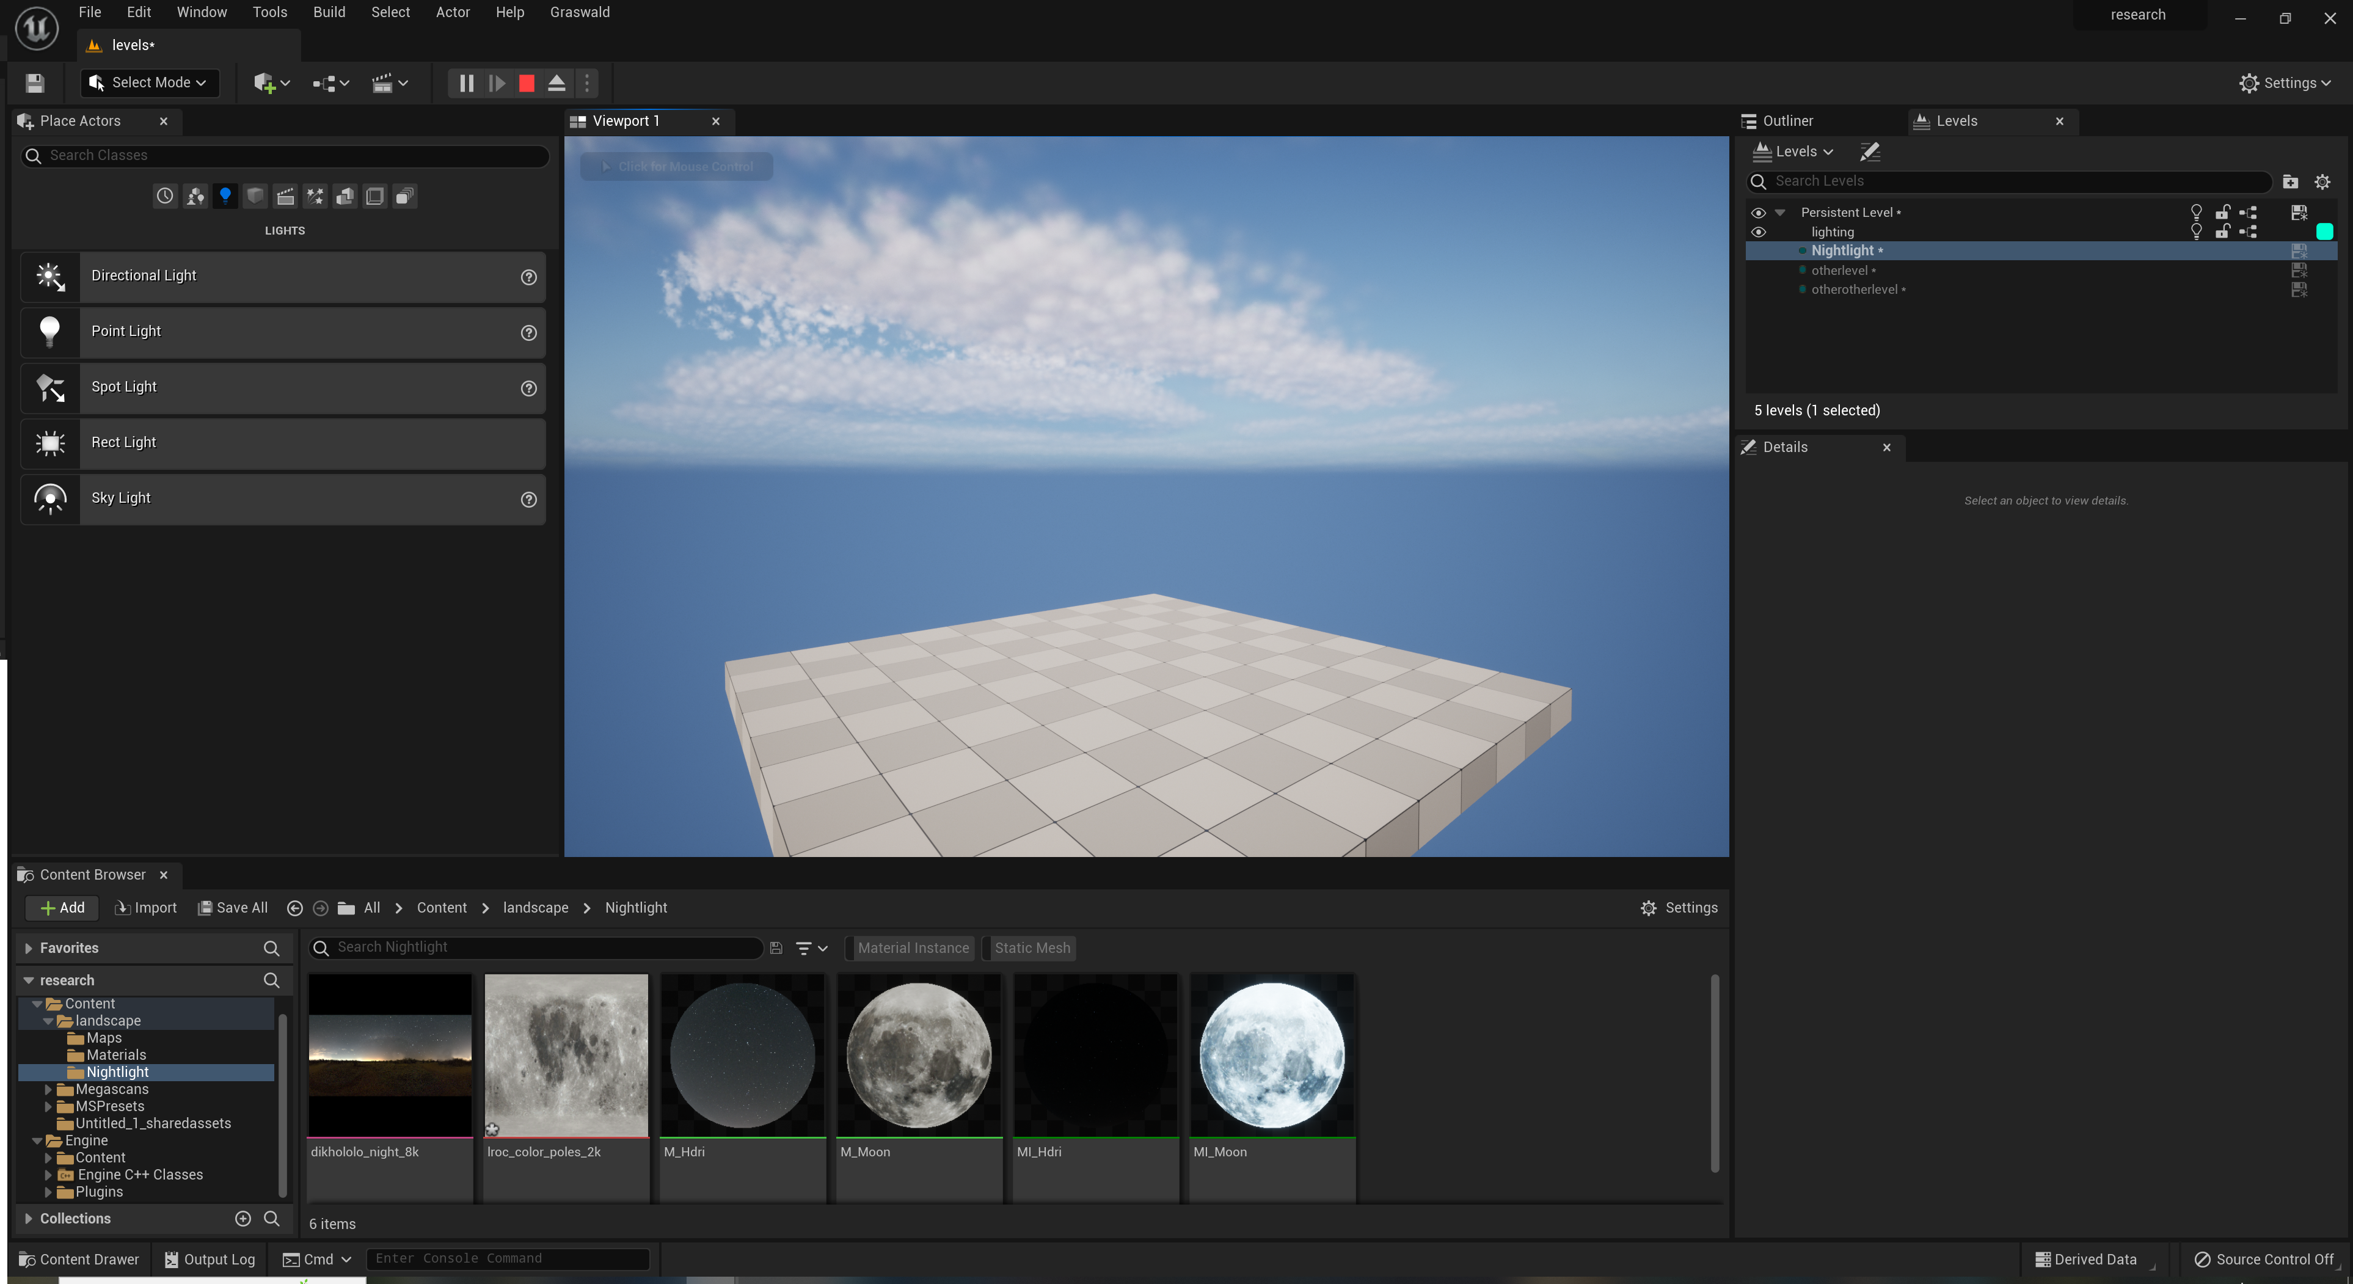Collapse the Persistent Level tree arrow
This screenshot has width=2353, height=1284.
1779,213
